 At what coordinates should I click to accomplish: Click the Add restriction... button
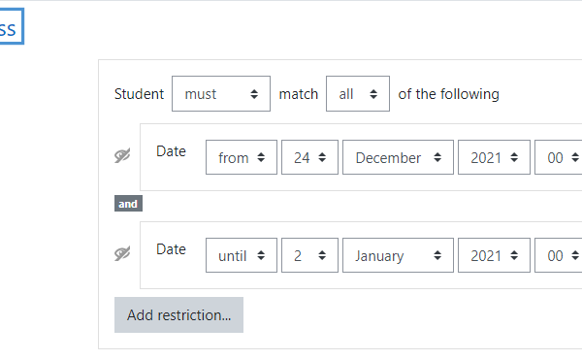coord(178,314)
